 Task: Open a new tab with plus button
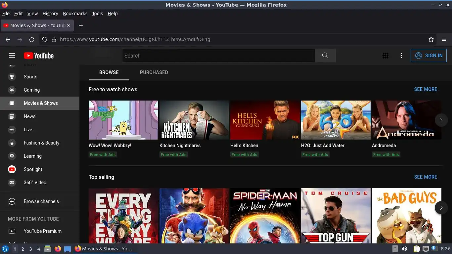[81, 25]
